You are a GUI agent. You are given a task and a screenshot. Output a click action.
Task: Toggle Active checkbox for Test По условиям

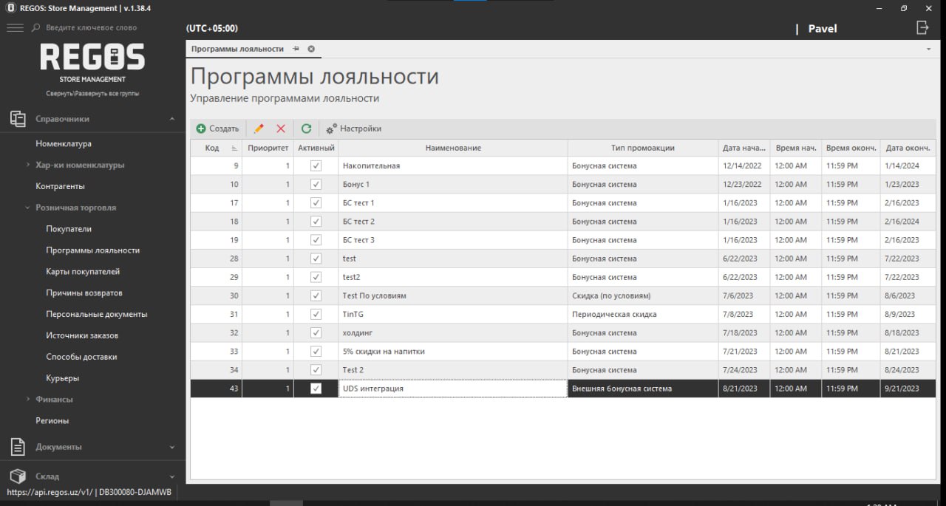pyautogui.click(x=316, y=295)
